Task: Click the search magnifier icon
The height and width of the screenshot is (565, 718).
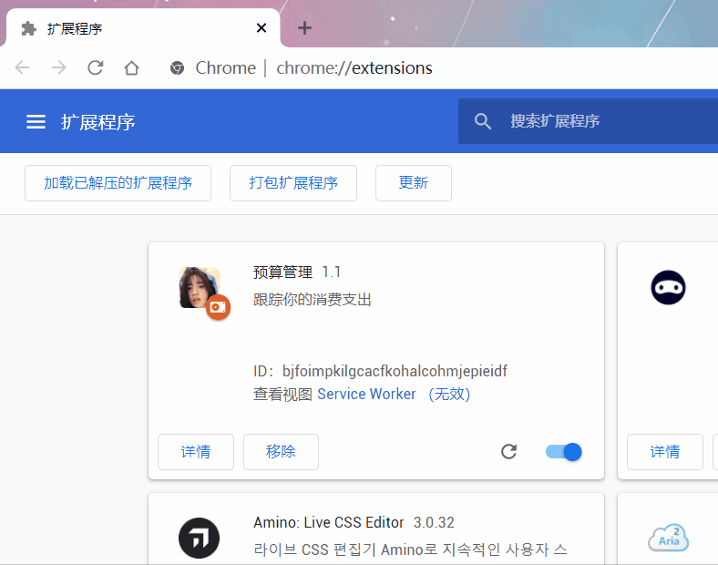Action: point(482,121)
